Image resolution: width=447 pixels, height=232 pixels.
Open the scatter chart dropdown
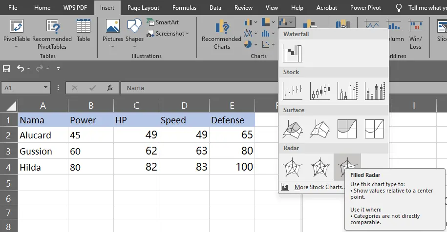pyautogui.click(x=268, y=44)
